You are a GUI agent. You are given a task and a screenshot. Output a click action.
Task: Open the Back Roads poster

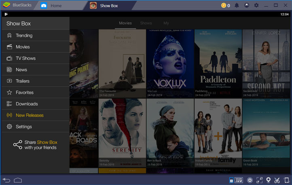click(x=84, y=133)
